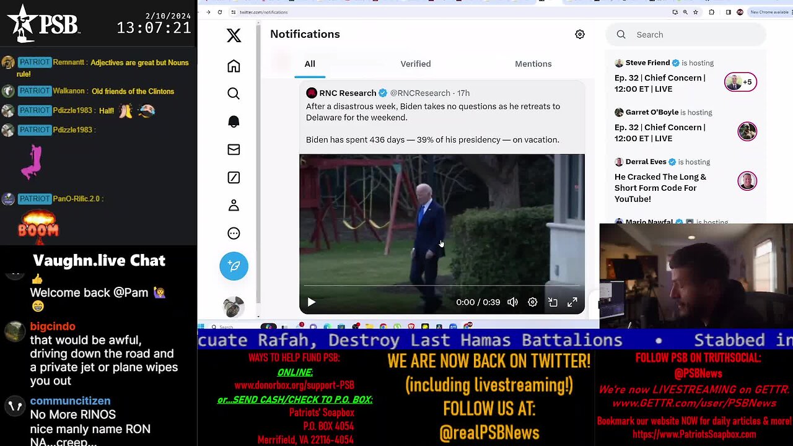Enter fullscreen on the video

572,302
